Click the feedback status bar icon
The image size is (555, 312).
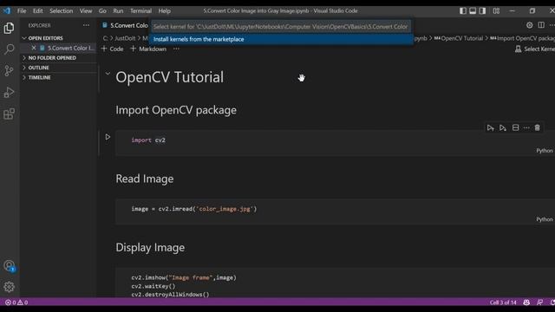point(539,302)
